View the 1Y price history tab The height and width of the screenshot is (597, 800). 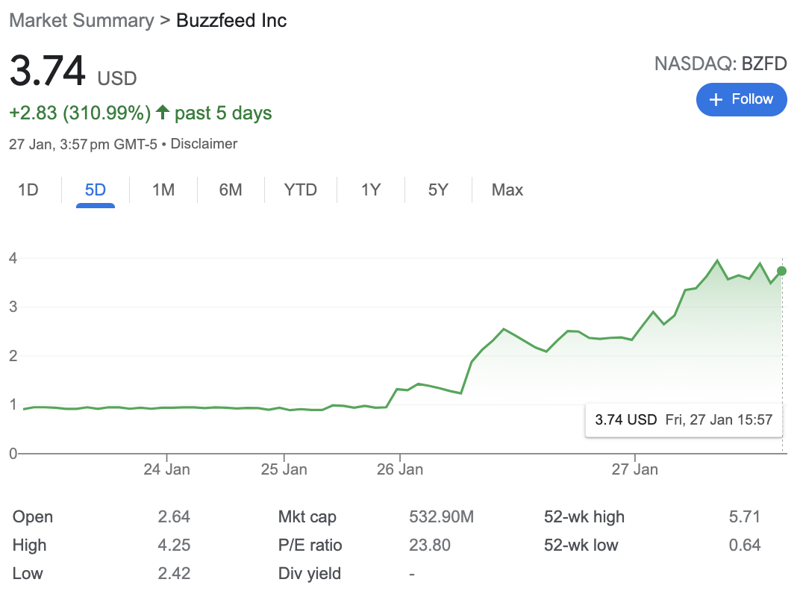point(371,190)
